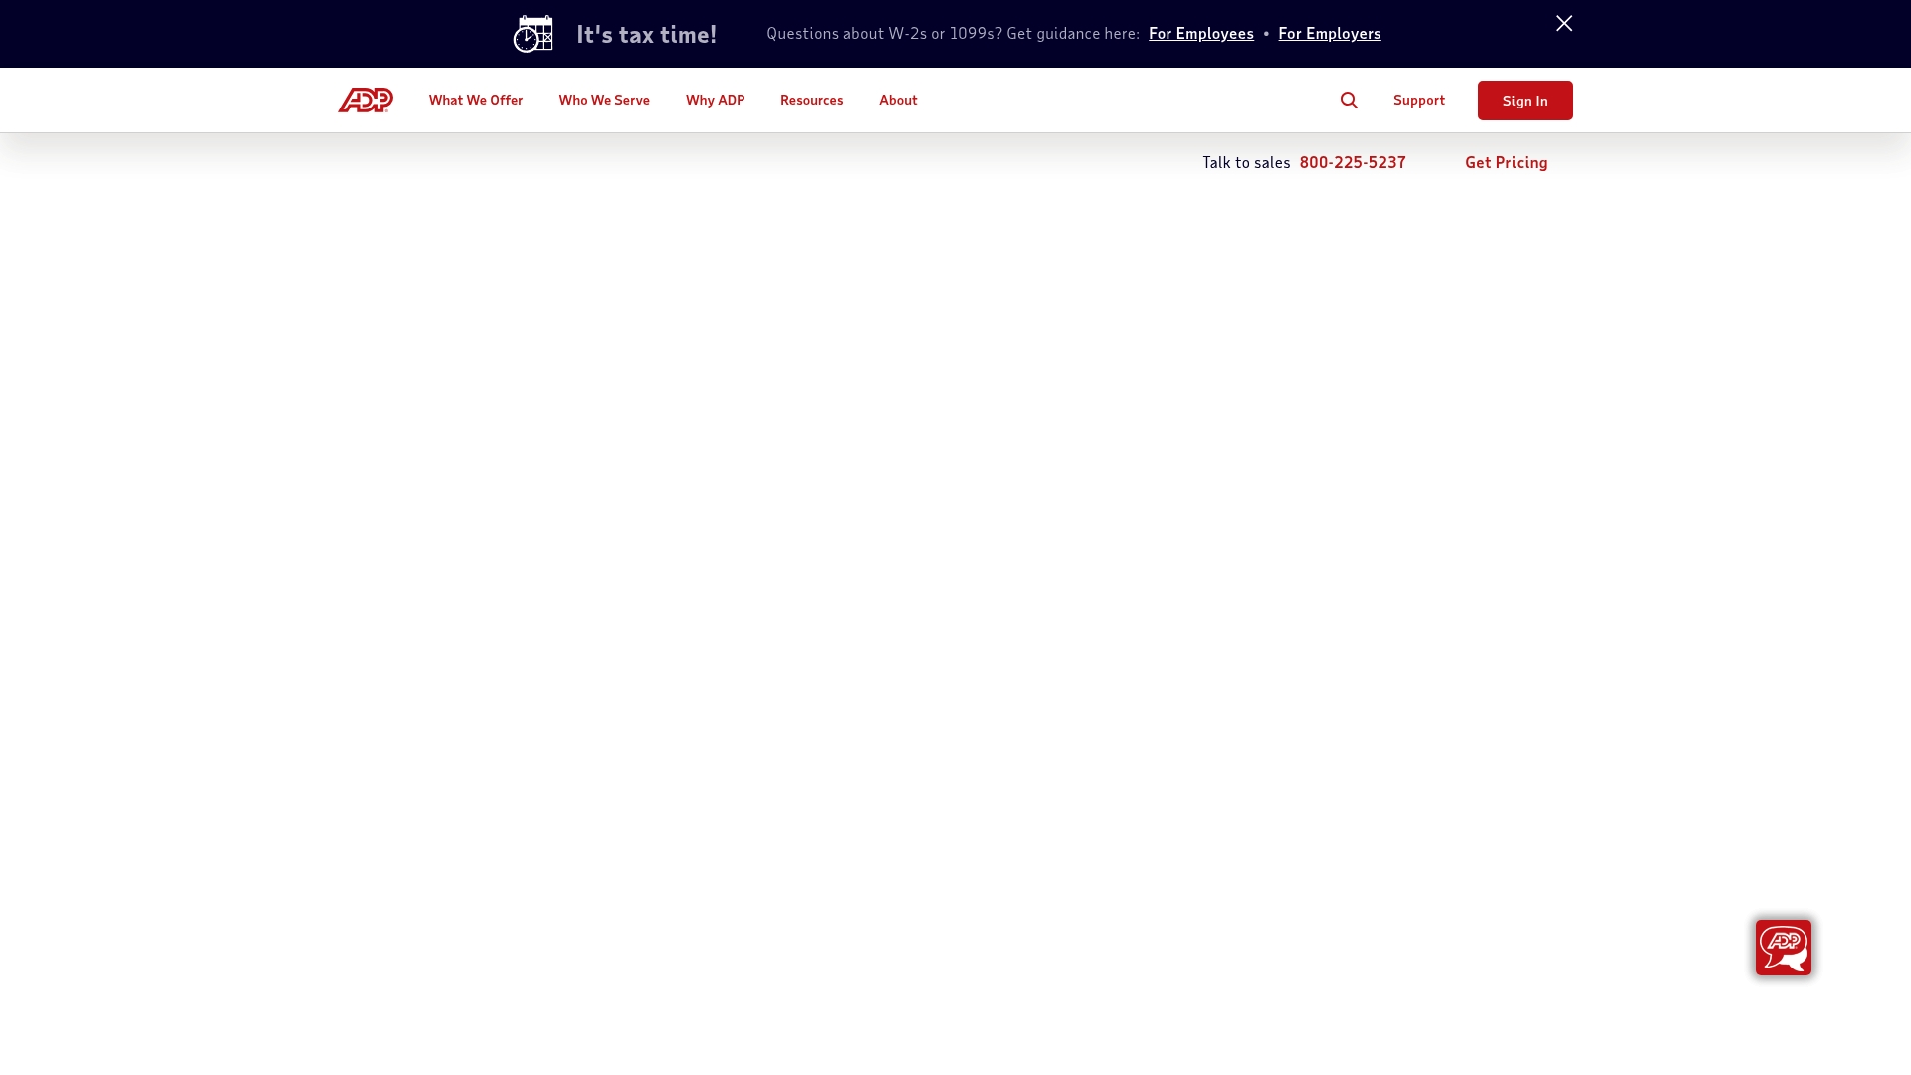Click the W-2 guidance banner text
The width and height of the screenshot is (1911, 1075).
(x=952, y=33)
